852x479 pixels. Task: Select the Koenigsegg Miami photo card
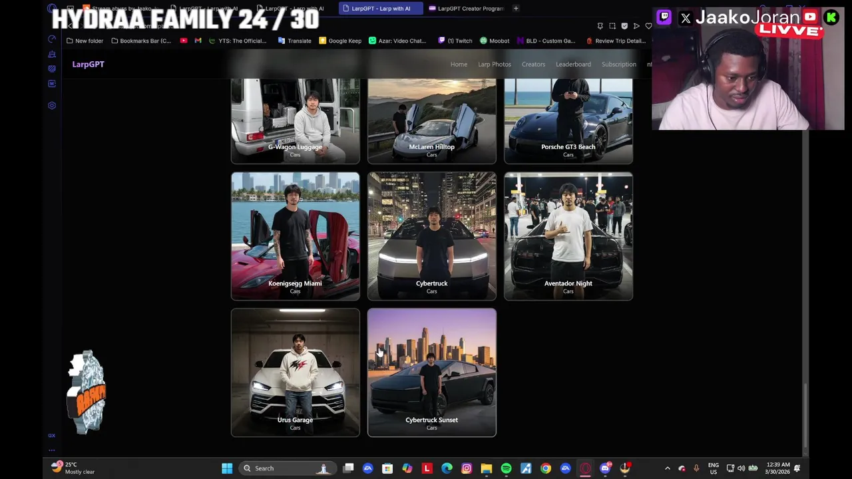(295, 236)
